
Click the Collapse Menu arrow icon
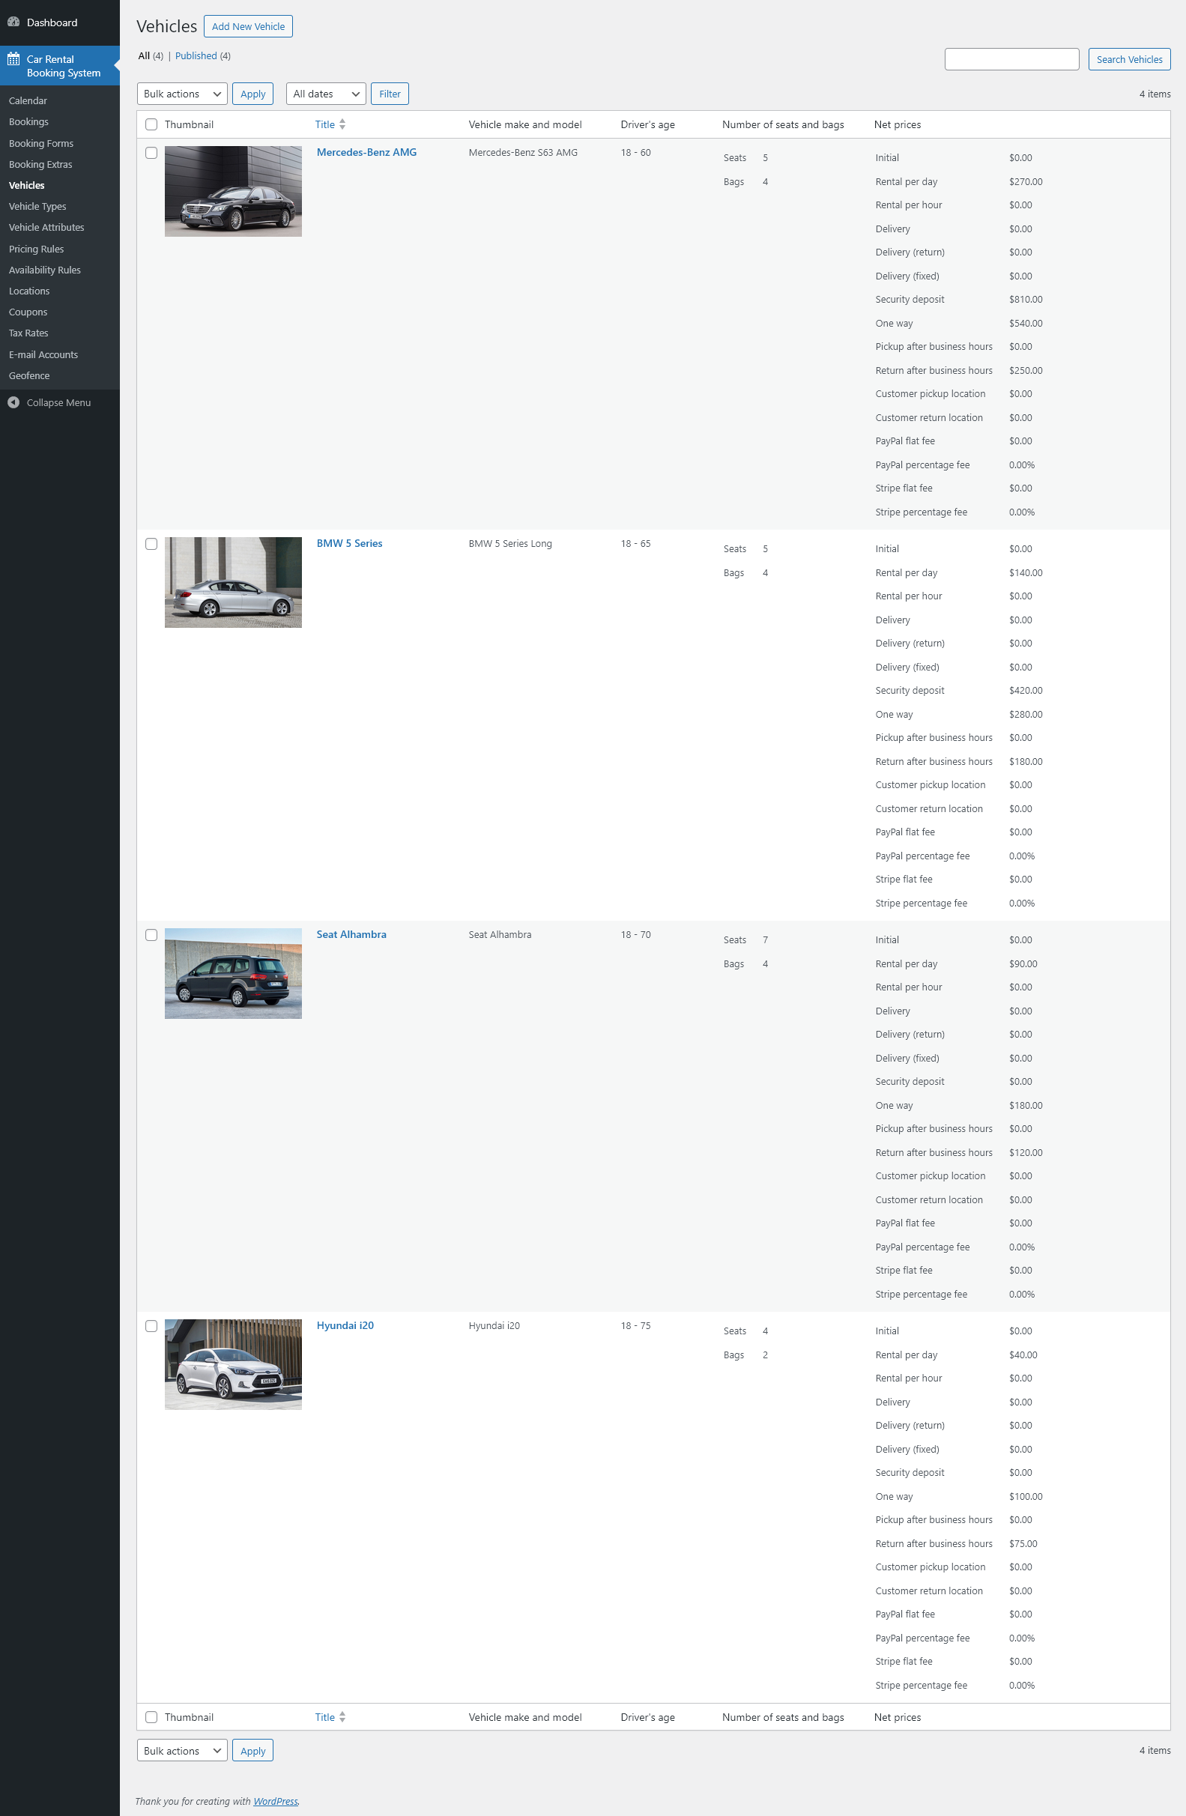coord(13,402)
